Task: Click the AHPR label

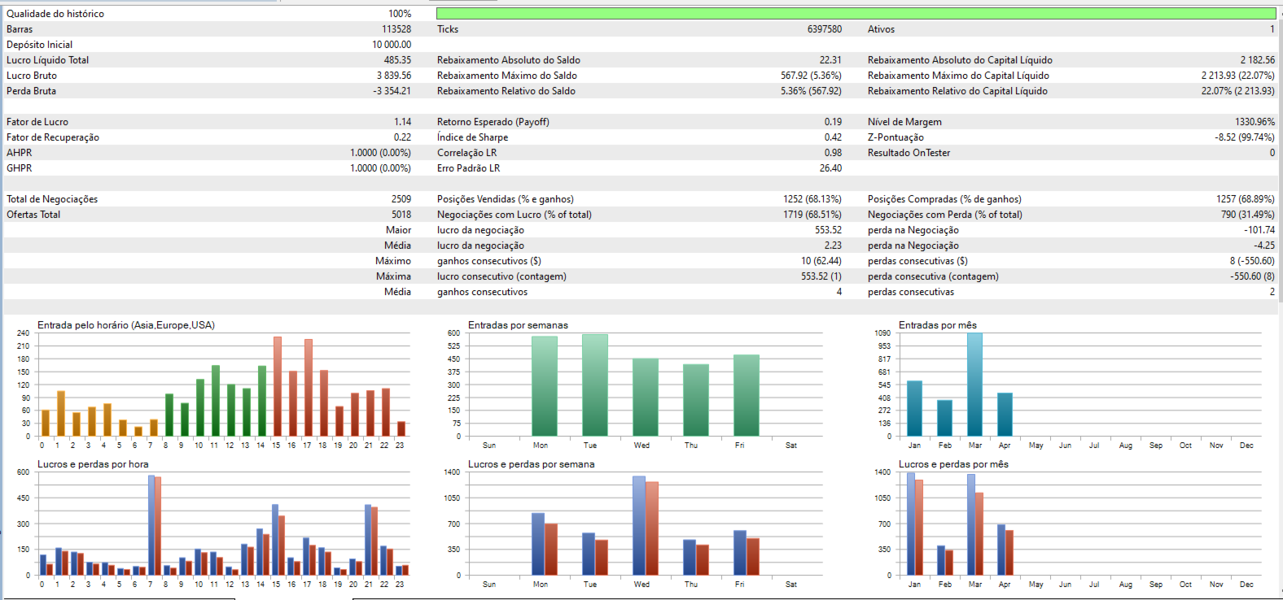Action: pyautogui.click(x=20, y=153)
